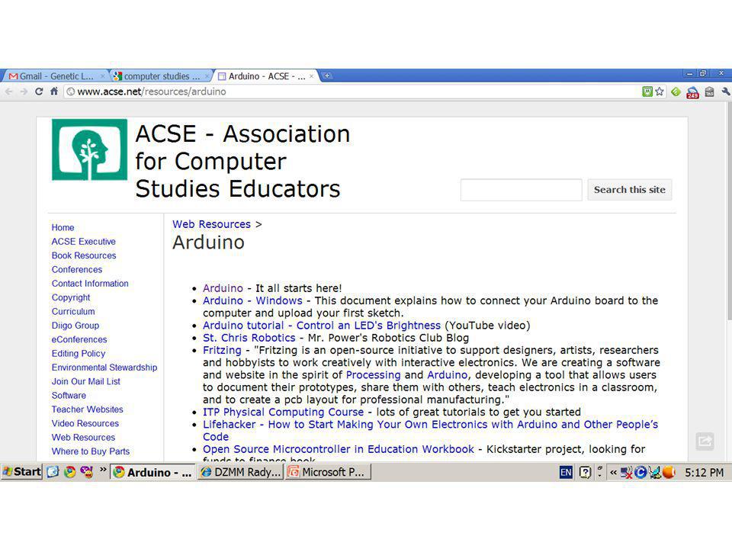This screenshot has height=549, width=732.
Task: Launch Show Desktop quick launch icon
Action: pos(53,472)
